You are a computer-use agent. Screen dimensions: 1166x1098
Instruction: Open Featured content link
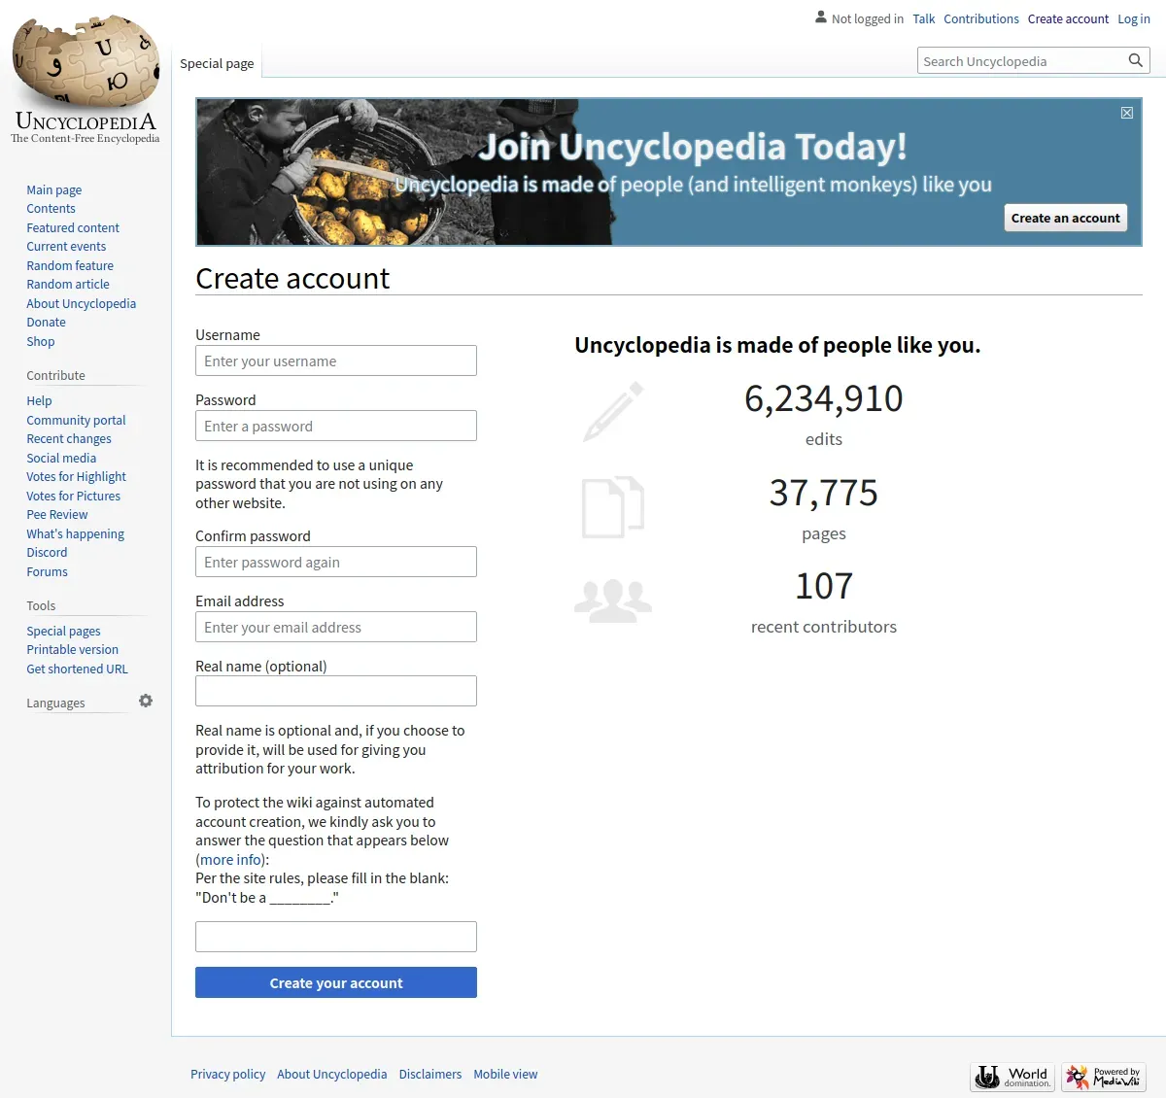tap(73, 227)
